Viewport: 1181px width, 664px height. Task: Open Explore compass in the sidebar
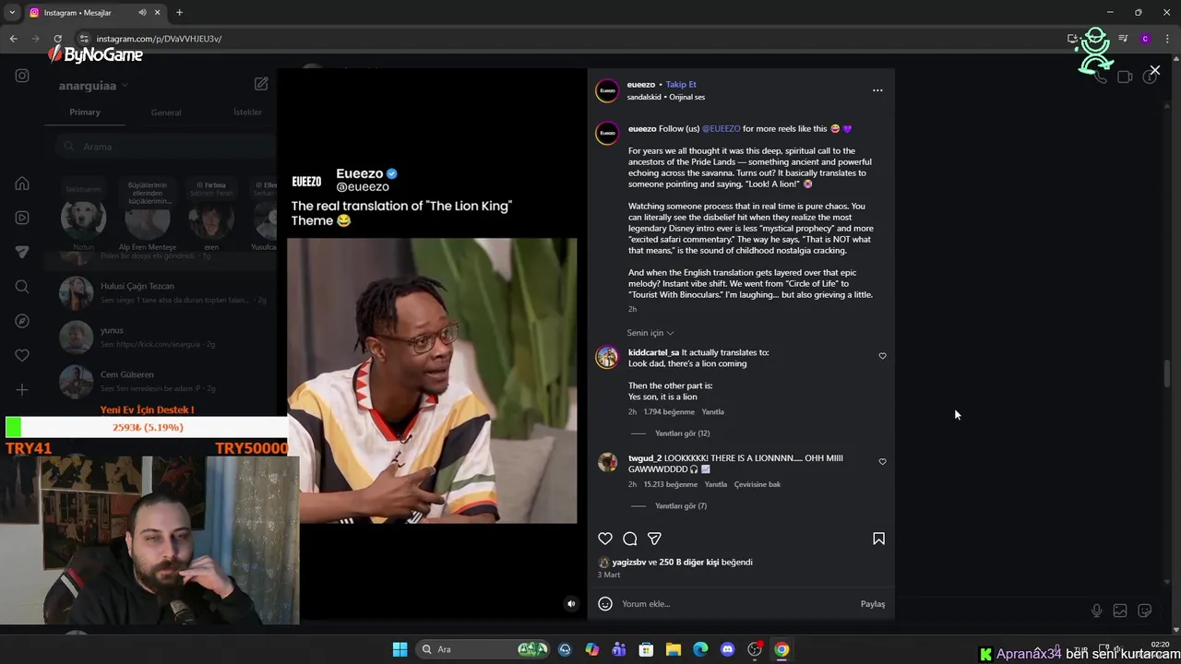point(22,321)
